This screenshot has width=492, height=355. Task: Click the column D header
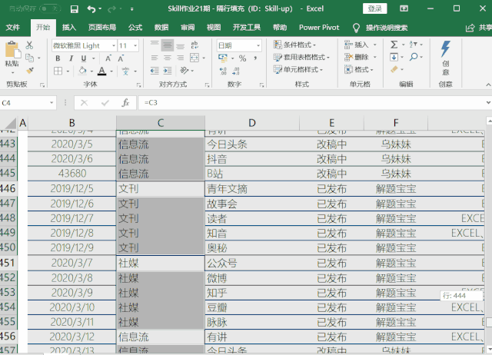[251, 123]
